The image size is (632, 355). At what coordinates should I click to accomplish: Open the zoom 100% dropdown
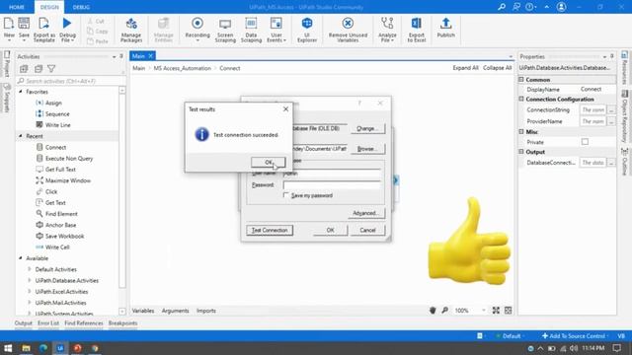click(x=484, y=311)
